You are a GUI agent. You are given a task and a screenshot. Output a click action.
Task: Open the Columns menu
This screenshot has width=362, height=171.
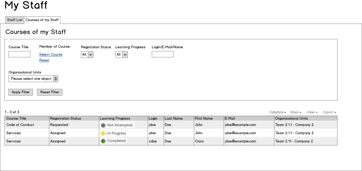point(278,112)
